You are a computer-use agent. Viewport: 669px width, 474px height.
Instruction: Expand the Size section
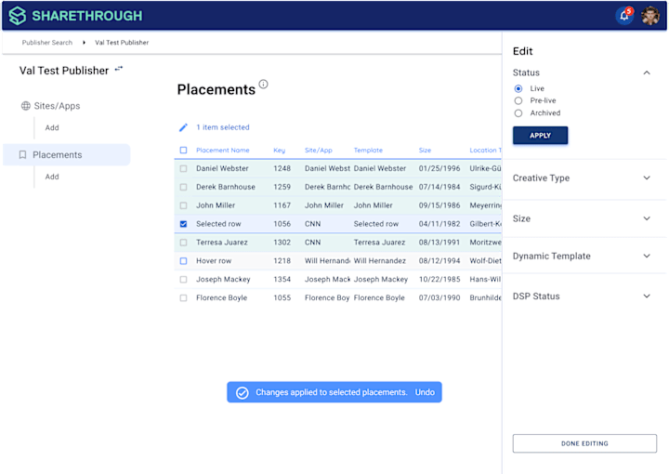[x=647, y=218]
